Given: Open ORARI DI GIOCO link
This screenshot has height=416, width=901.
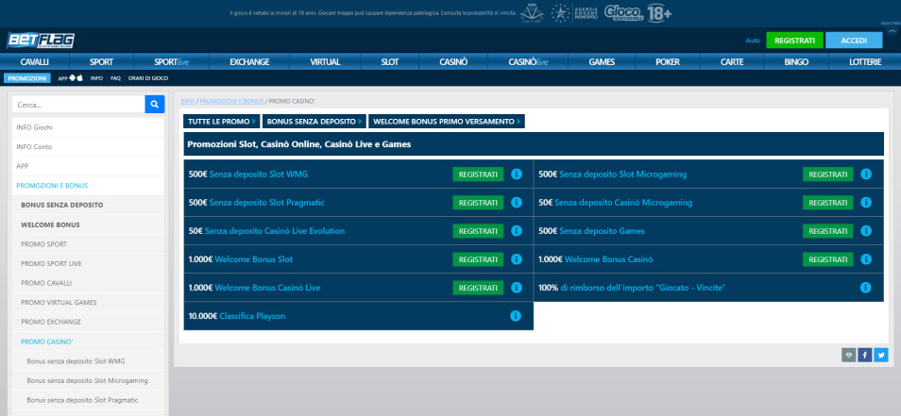Looking at the screenshot, I should point(148,78).
